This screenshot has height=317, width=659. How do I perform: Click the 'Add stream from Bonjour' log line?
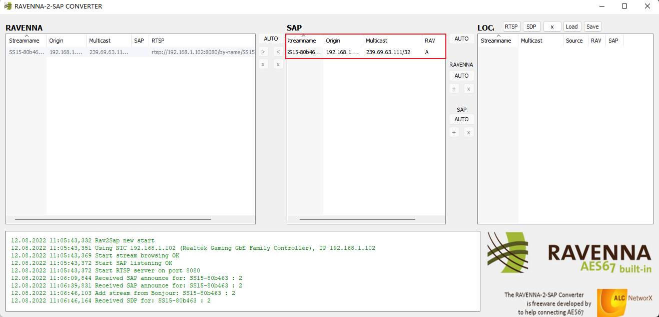123,293
